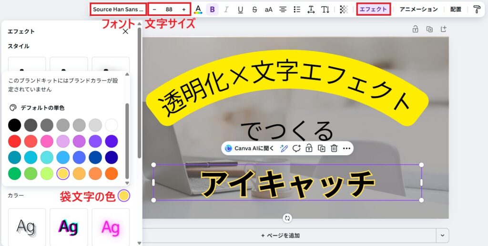The width and height of the screenshot is (488, 246).
Task: Click the magic pen icon beside Canva AI
Action: click(284, 148)
